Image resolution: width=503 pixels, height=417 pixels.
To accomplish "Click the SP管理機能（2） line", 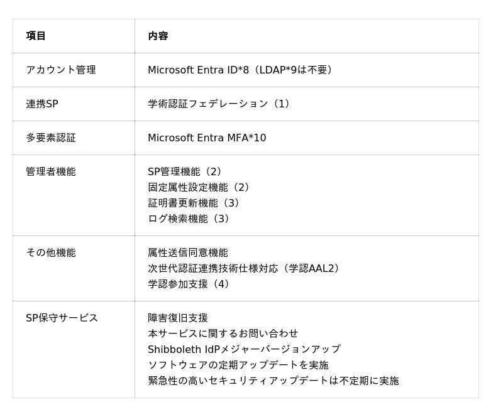I will pyautogui.click(x=187, y=171).
